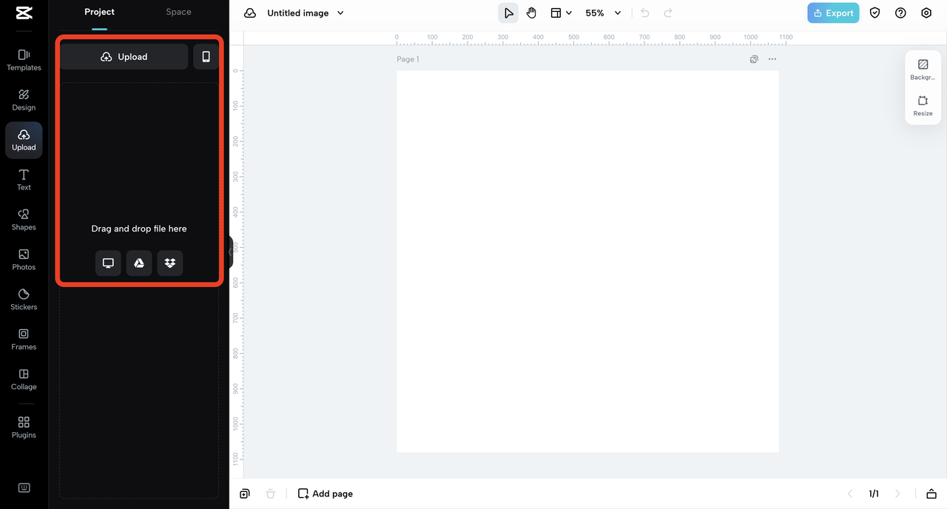The image size is (947, 509).
Task: Select the Upload sidebar section
Action: click(24, 140)
